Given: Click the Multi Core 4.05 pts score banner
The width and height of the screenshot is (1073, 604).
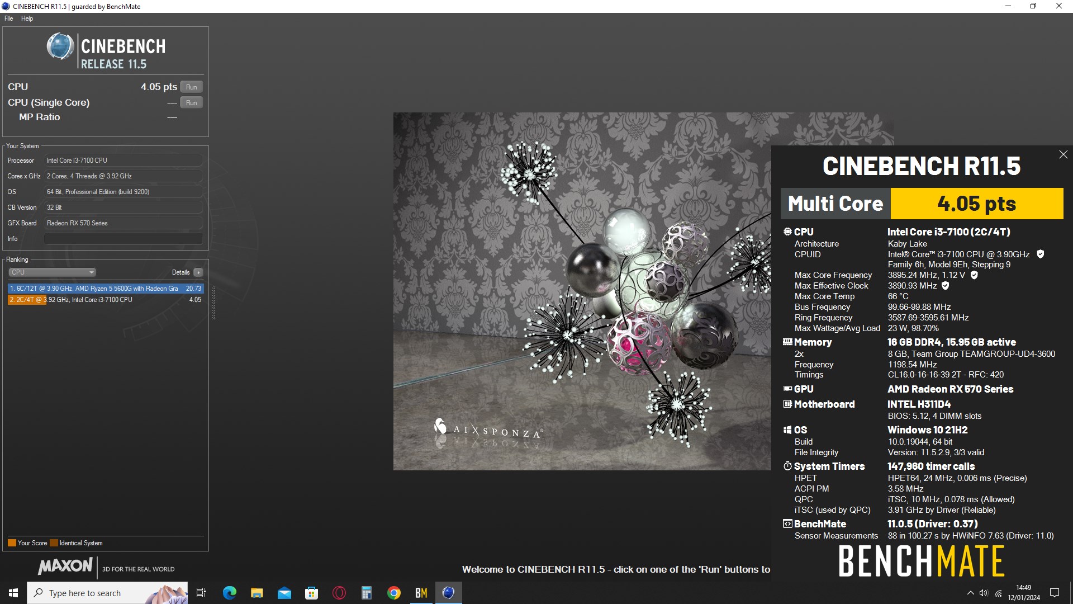Looking at the screenshot, I should click(922, 204).
